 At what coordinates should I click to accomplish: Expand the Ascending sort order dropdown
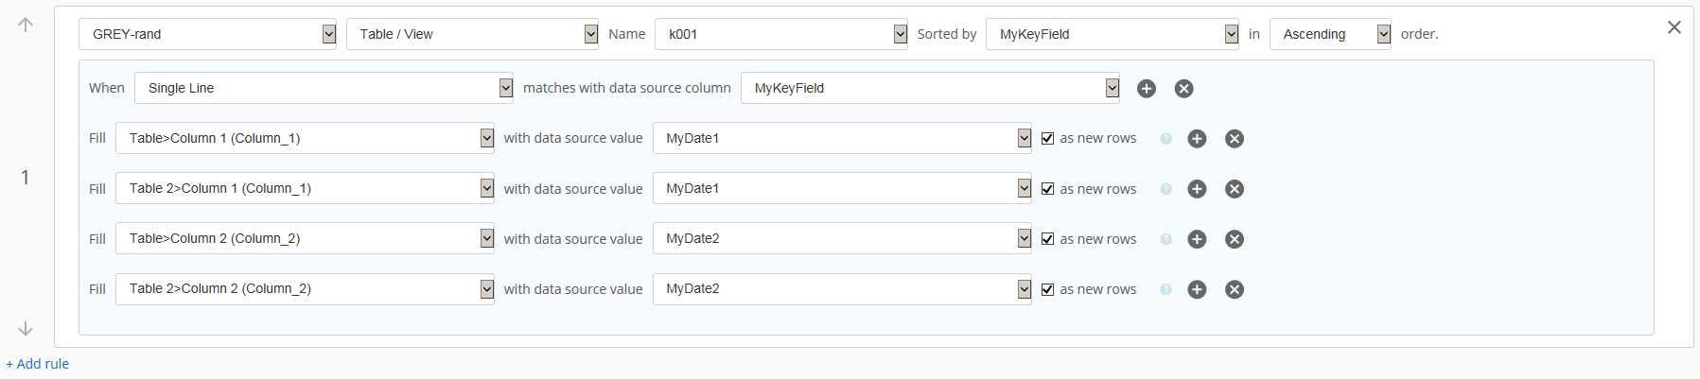(x=1329, y=34)
